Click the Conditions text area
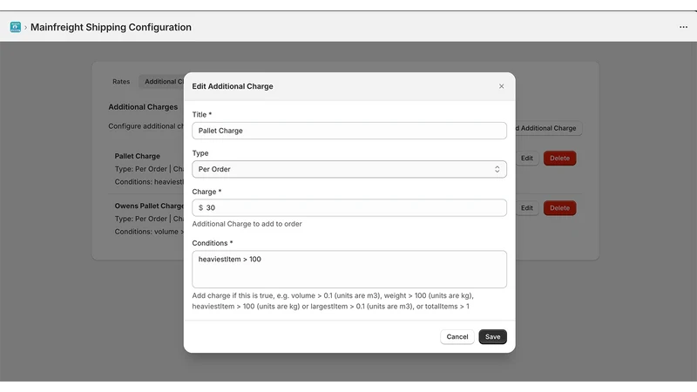The height and width of the screenshot is (392, 697). pyautogui.click(x=349, y=269)
